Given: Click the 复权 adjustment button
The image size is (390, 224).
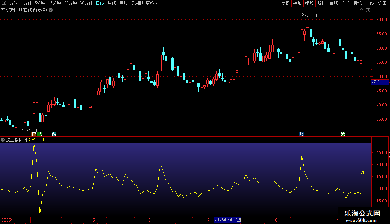Looking at the screenshot, I should pyautogui.click(x=285, y=3).
